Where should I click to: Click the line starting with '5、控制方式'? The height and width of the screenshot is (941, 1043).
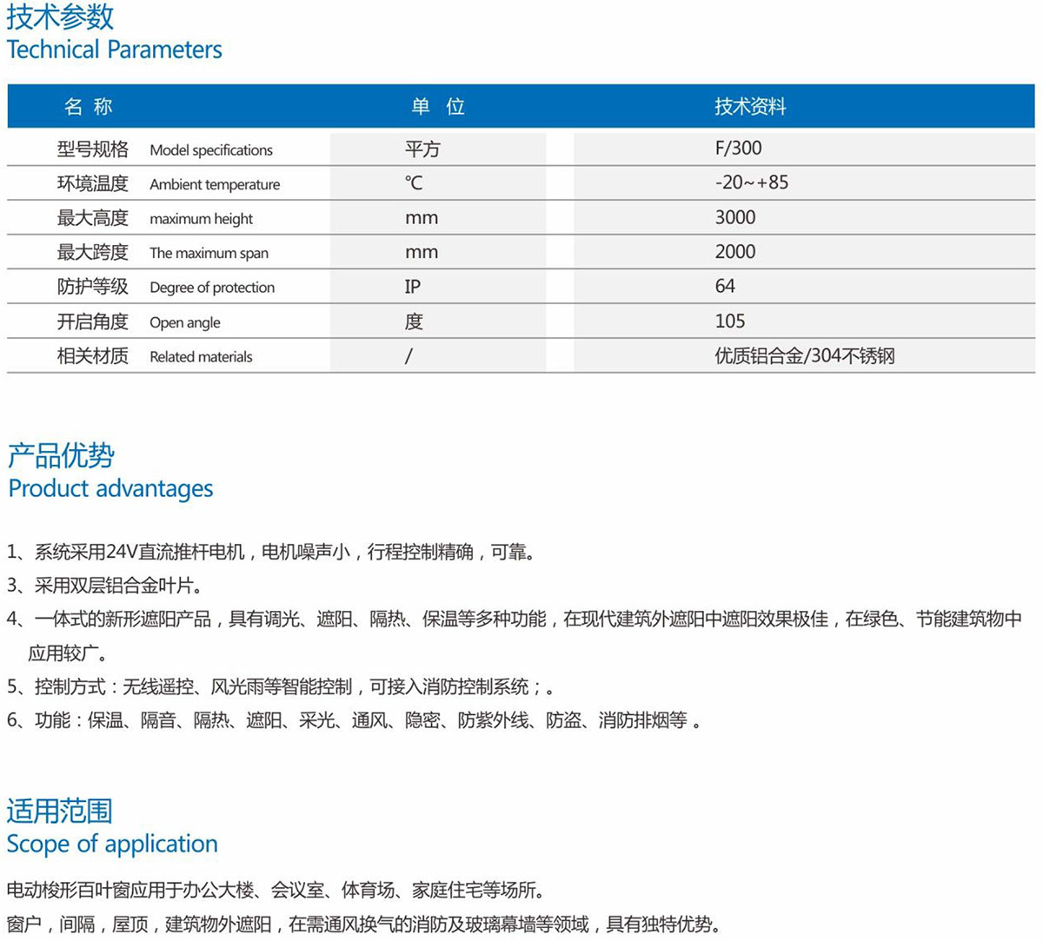[280, 687]
